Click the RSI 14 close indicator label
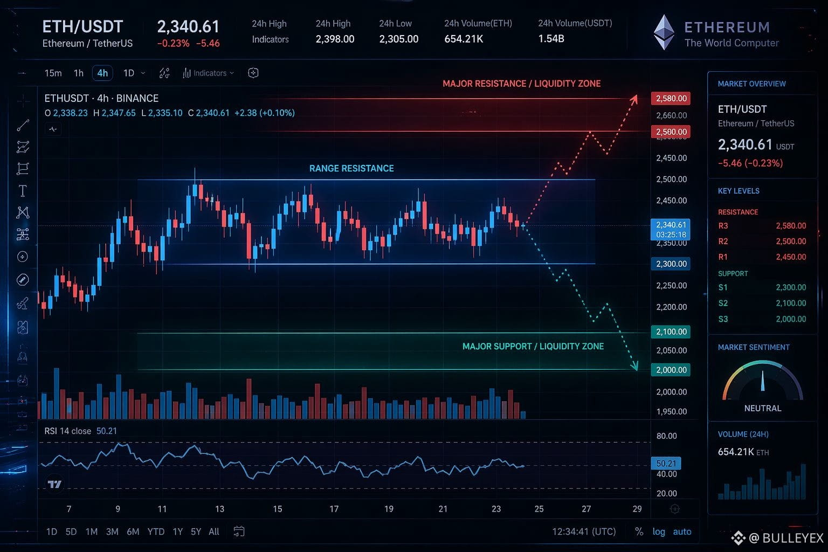The height and width of the screenshot is (552, 828). 68,431
